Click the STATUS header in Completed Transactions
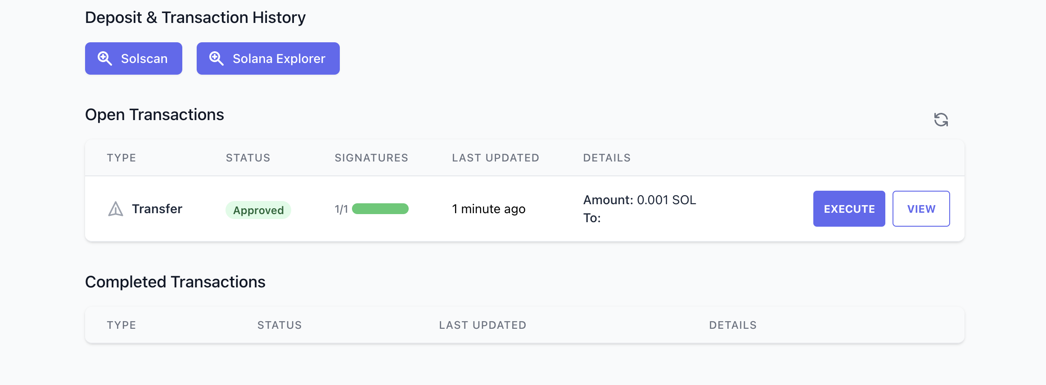Viewport: 1046px width, 385px height. (x=280, y=325)
